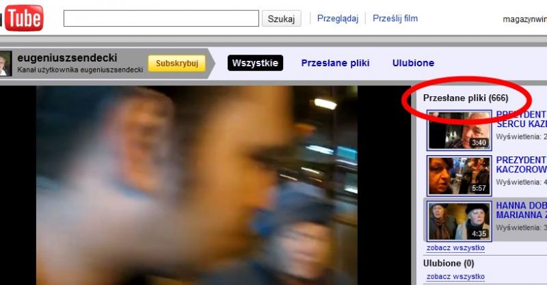This screenshot has width=547, height=285.
Task: Open the PREZYDENT KACZOROW video title
Action: tap(521, 165)
